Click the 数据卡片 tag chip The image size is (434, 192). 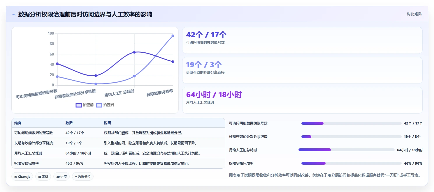(83, 177)
